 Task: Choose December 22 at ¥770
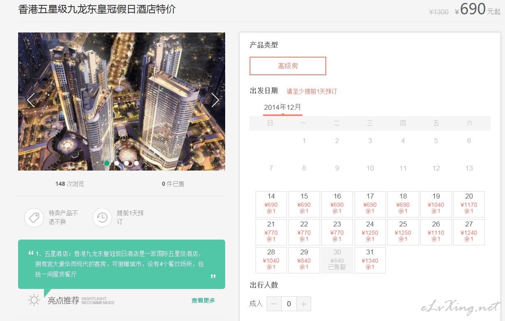click(304, 232)
